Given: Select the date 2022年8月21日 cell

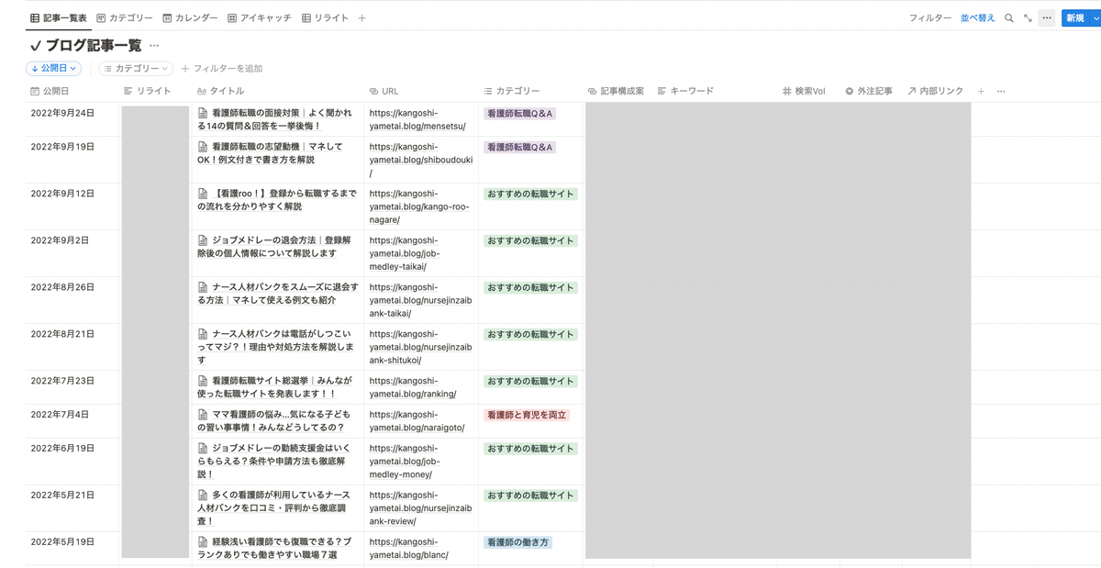Looking at the screenshot, I should coord(72,347).
